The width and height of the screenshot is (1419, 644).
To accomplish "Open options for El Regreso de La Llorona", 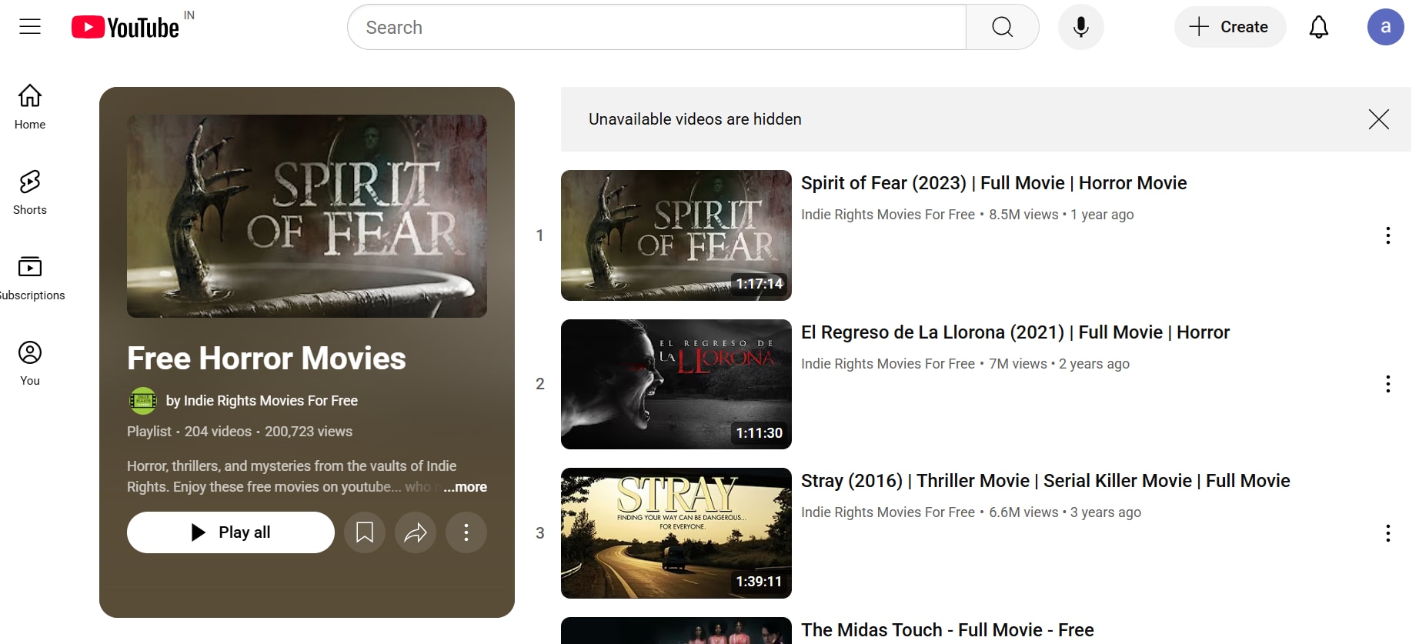I will coord(1387,384).
